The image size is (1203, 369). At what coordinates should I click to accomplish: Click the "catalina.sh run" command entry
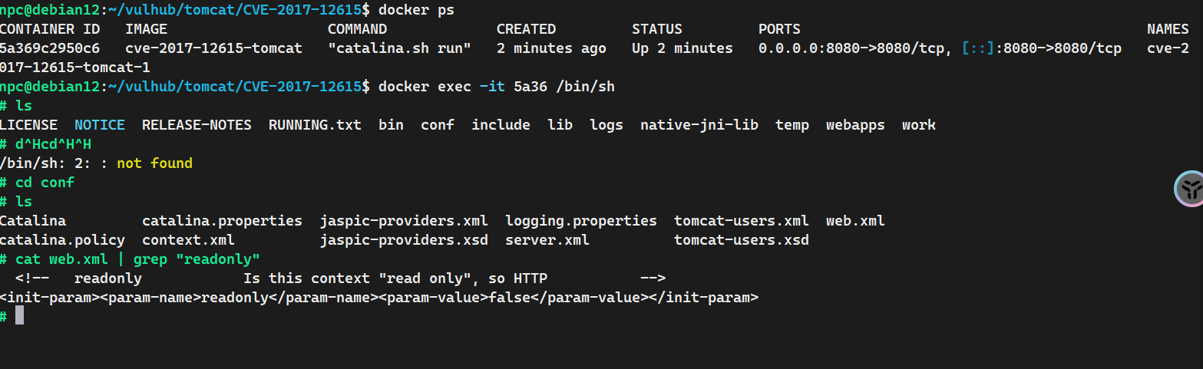point(399,48)
